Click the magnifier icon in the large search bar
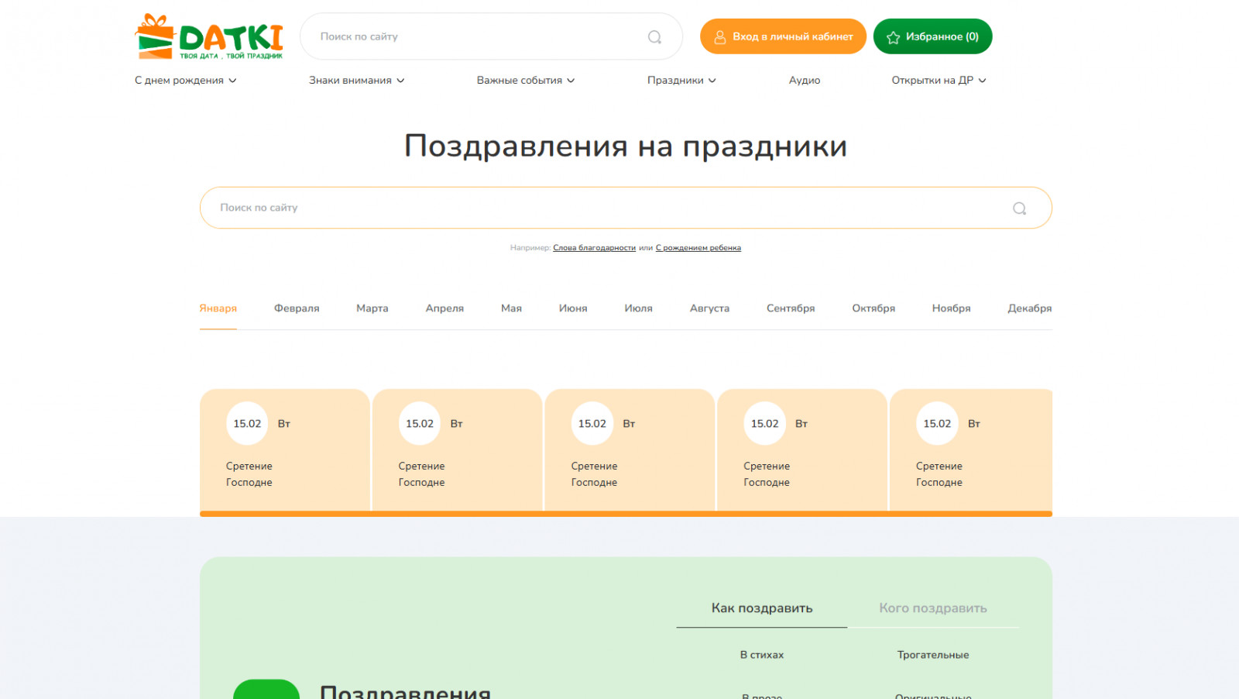Viewport: 1239px width, 699px height. pyautogui.click(x=1019, y=208)
